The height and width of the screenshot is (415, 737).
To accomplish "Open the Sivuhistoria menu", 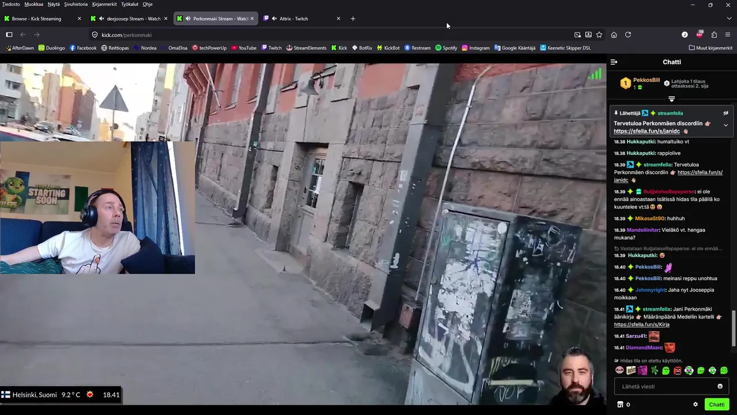I will (x=76, y=4).
